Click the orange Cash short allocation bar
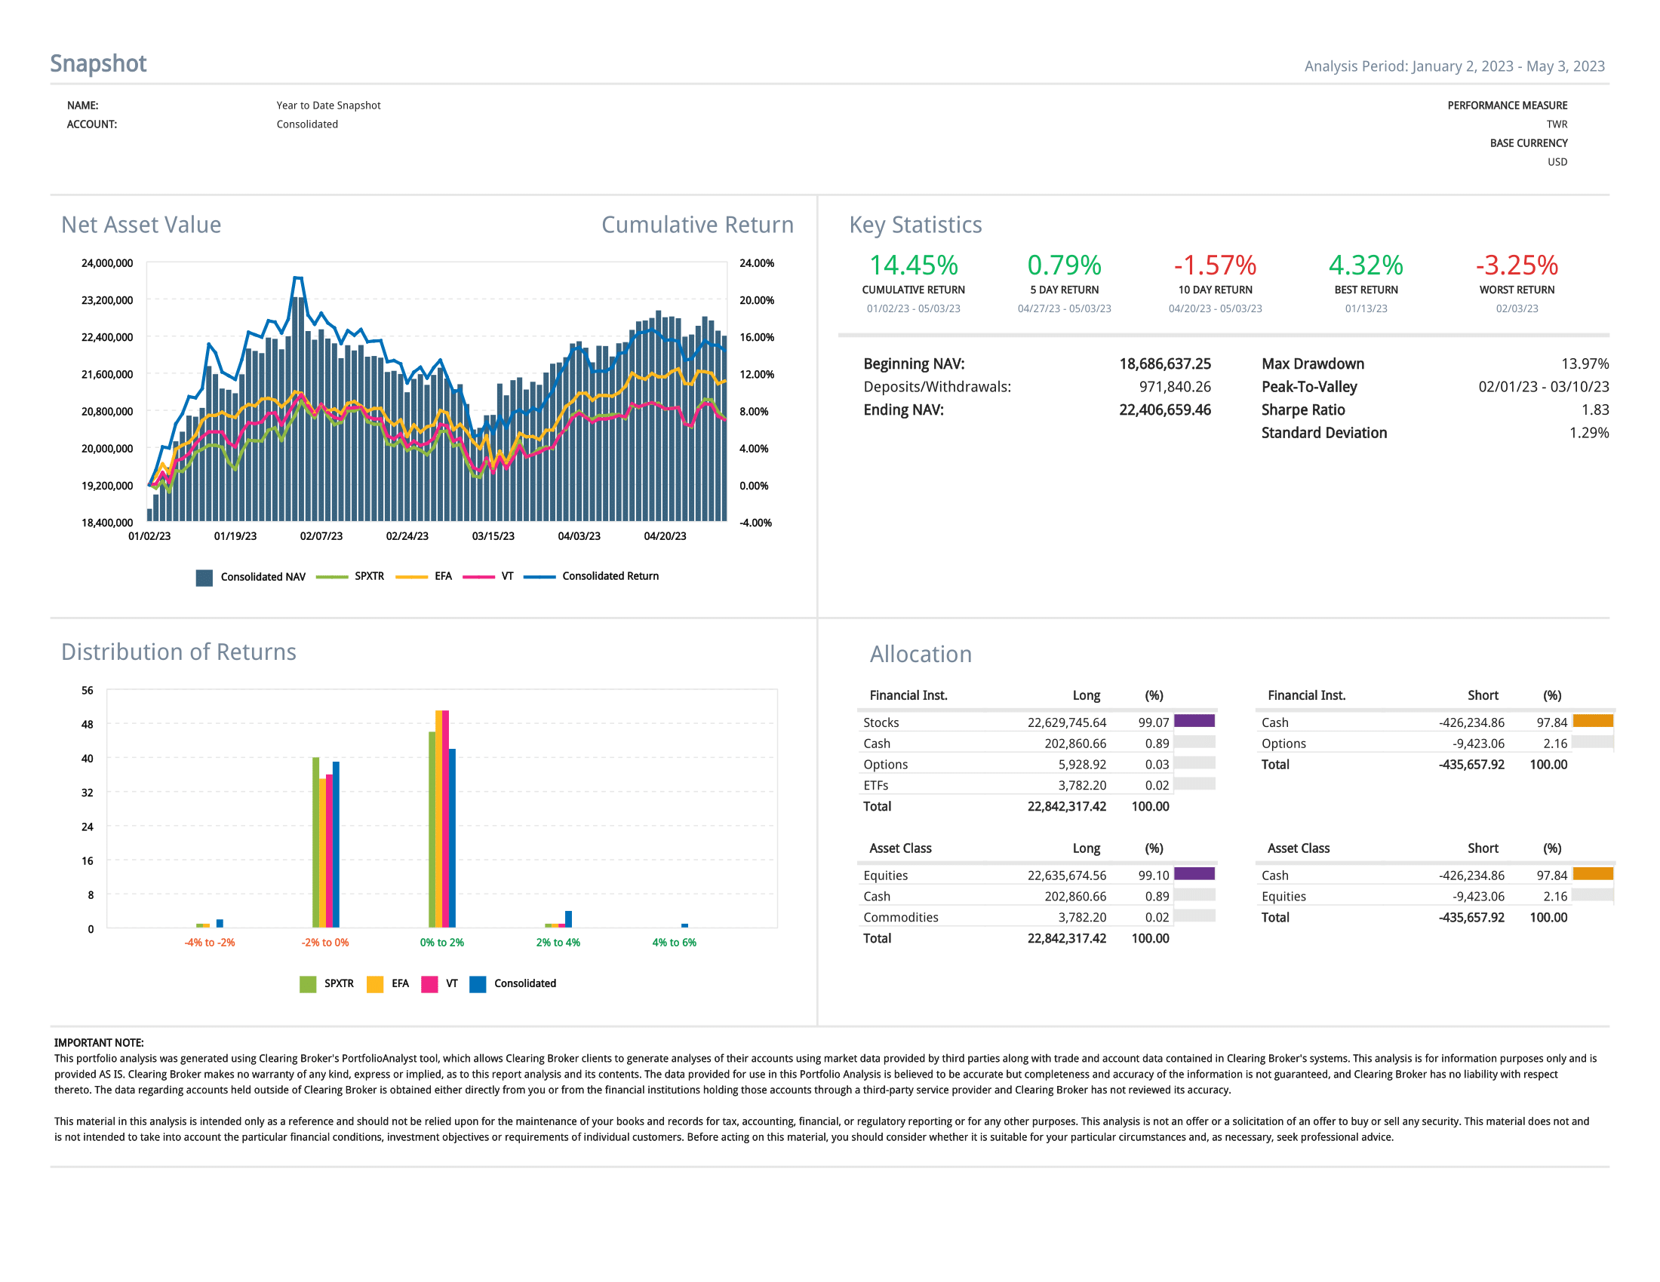This screenshot has width=1660, height=1282. tap(1592, 722)
